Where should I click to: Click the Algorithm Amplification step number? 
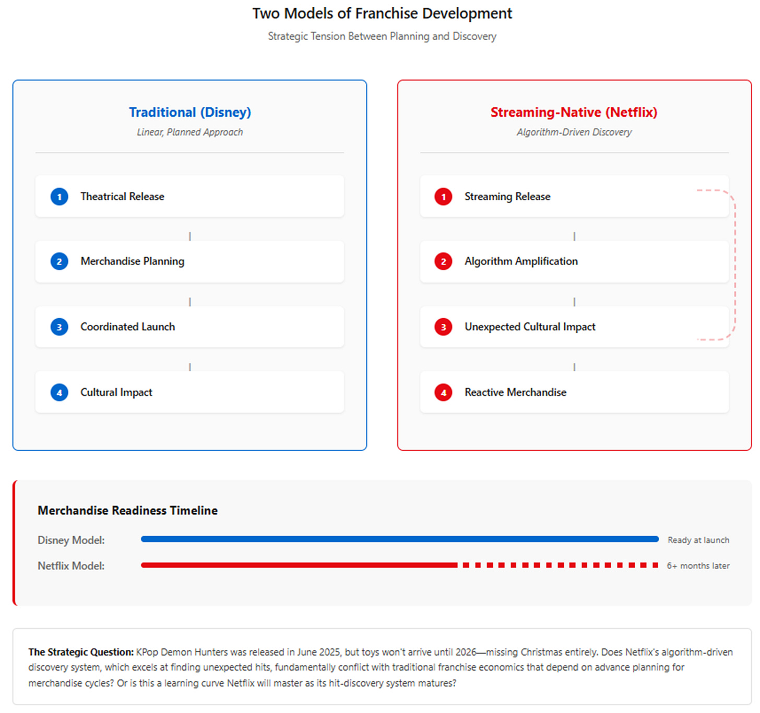443,262
